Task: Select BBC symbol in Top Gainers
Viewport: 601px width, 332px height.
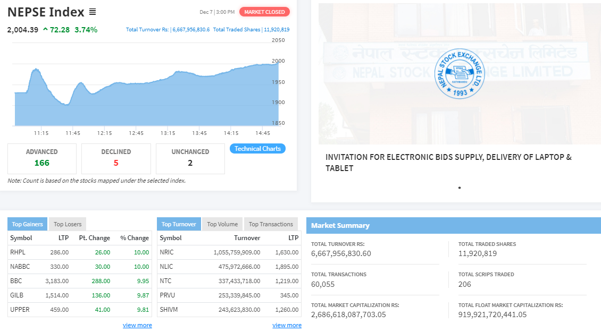Action: (x=16, y=281)
